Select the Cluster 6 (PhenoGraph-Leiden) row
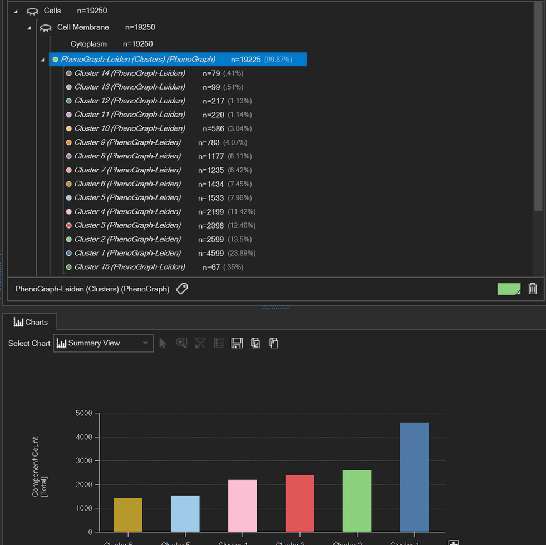 coord(159,184)
